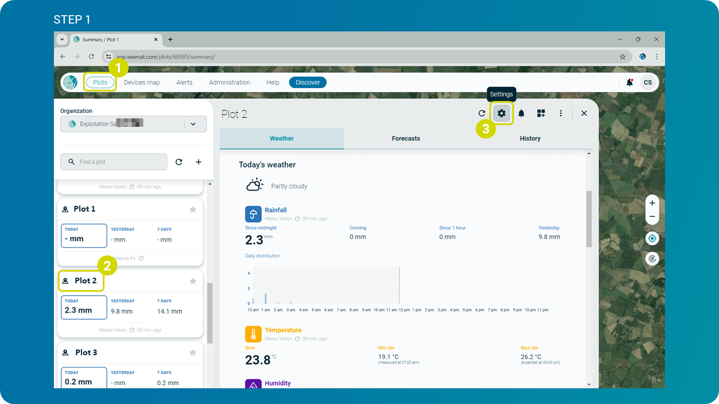719x404 pixels.
Task: Bookmark this page with star
Action: click(622, 57)
